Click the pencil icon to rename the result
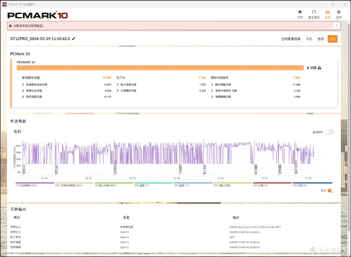Image resolution: width=351 pixels, height=257 pixels. pos(74,39)
